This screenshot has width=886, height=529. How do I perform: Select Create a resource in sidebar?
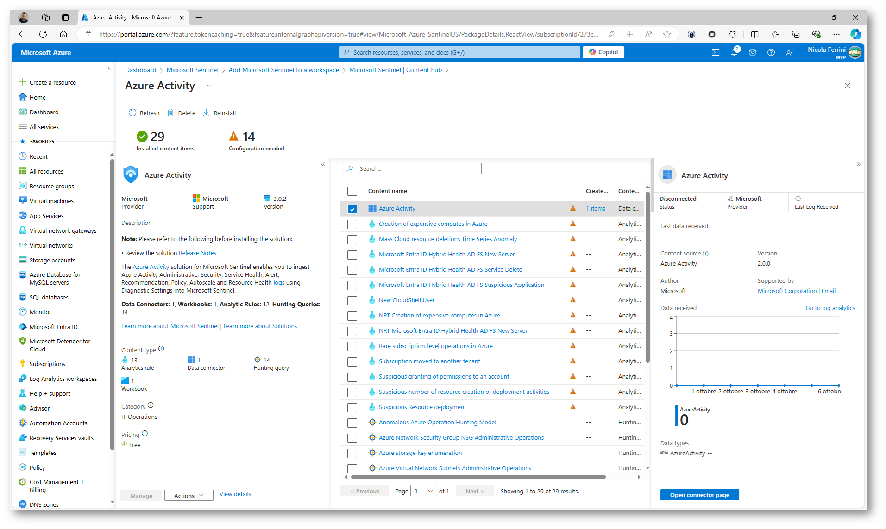pyautogui.click(x=47, y=82)
